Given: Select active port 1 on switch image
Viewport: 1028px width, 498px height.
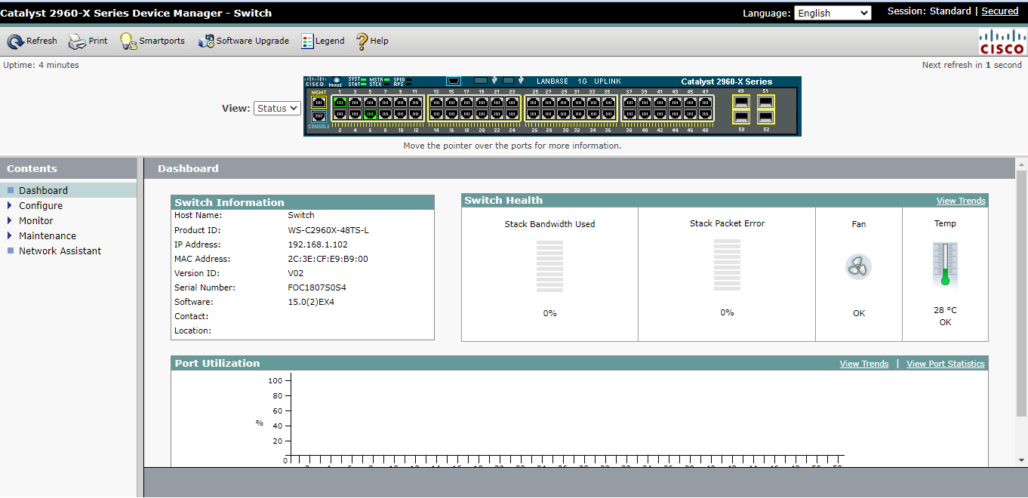Looking at the screenshot, I should (x=340, y=102).
